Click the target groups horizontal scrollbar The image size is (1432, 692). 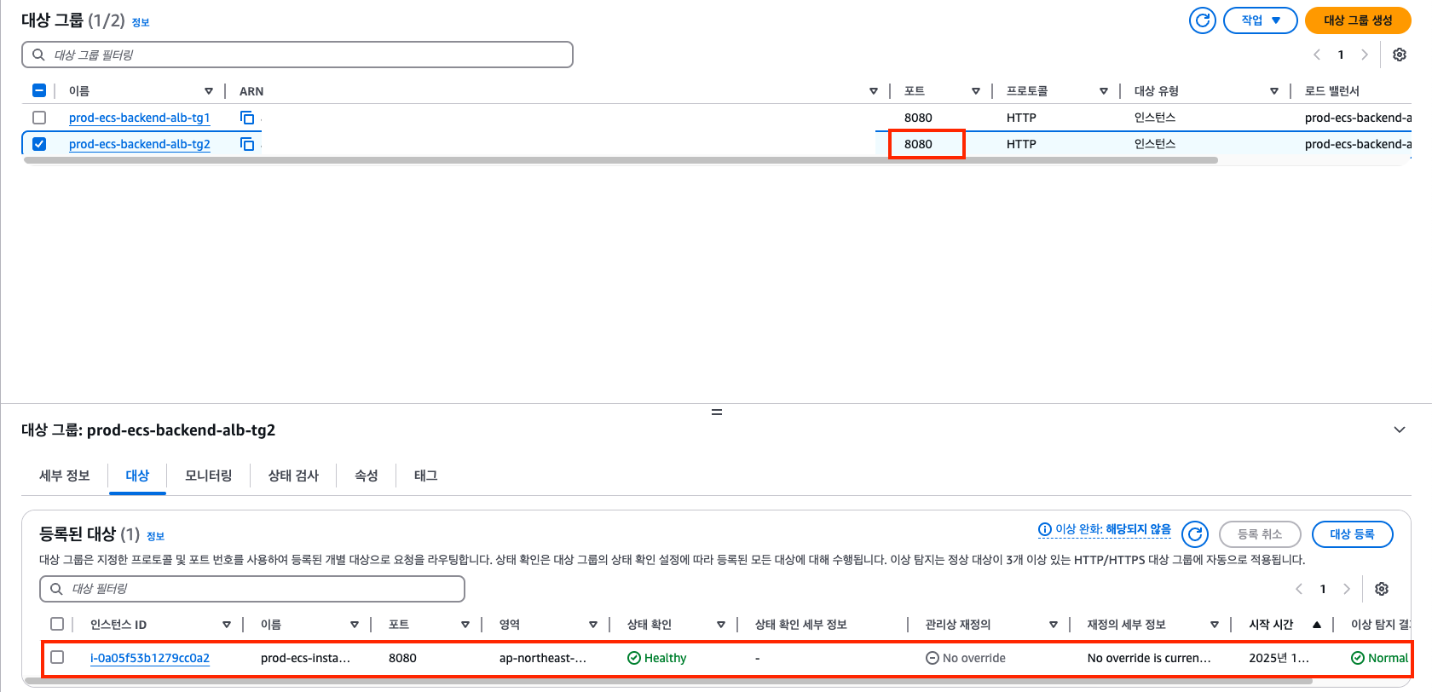click(621, 160)
